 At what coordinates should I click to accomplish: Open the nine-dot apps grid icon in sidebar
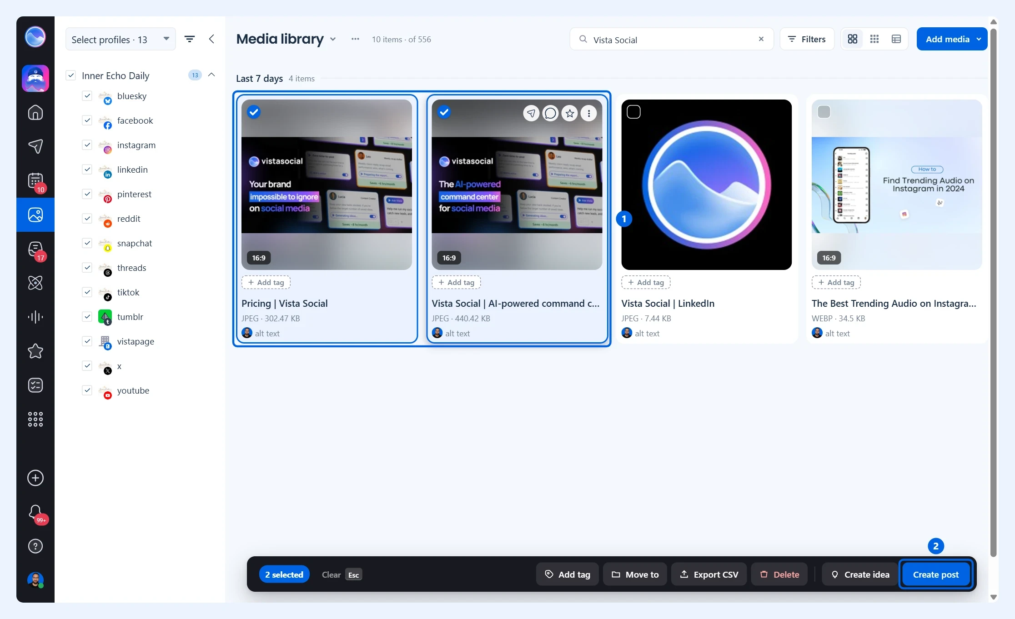coord(35,419)
